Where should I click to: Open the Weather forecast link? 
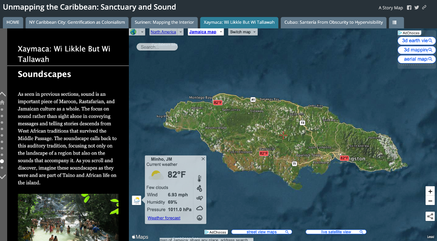[164, 218]
